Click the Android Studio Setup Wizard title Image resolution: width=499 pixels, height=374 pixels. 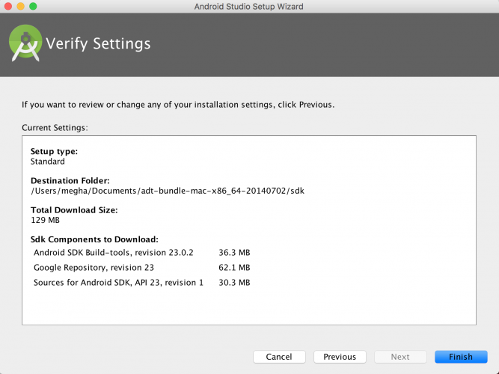(x=249, y=7)
